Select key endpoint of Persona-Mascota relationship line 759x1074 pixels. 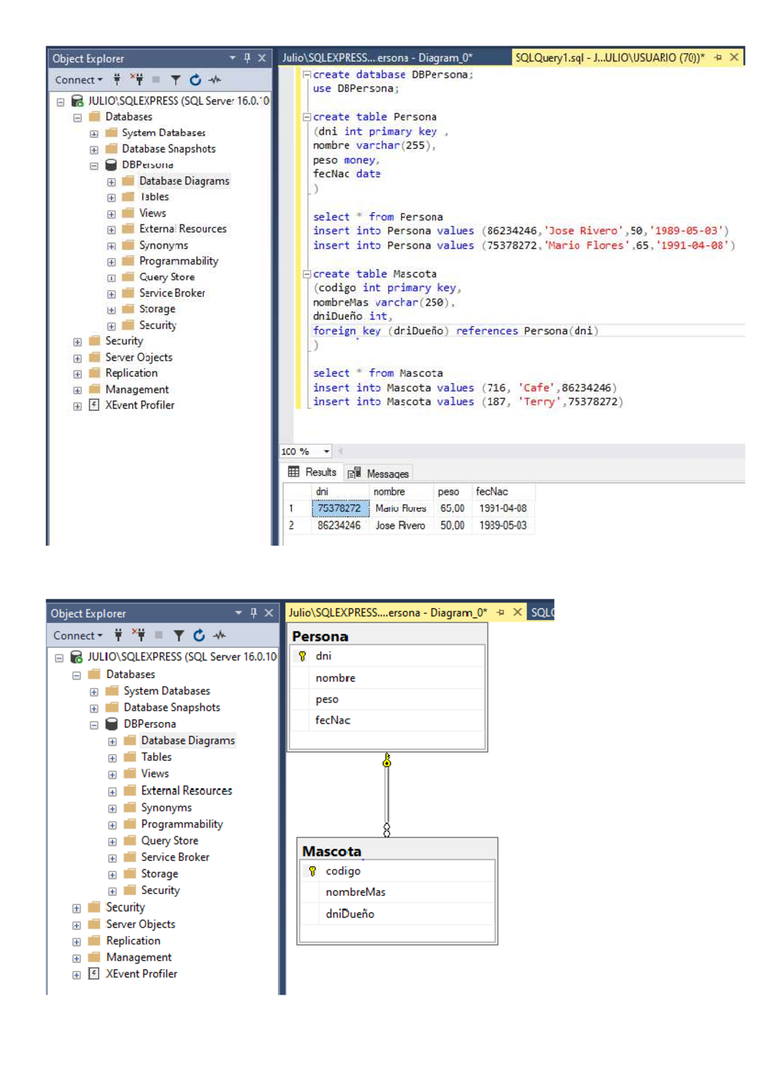[x=387, y=760]
